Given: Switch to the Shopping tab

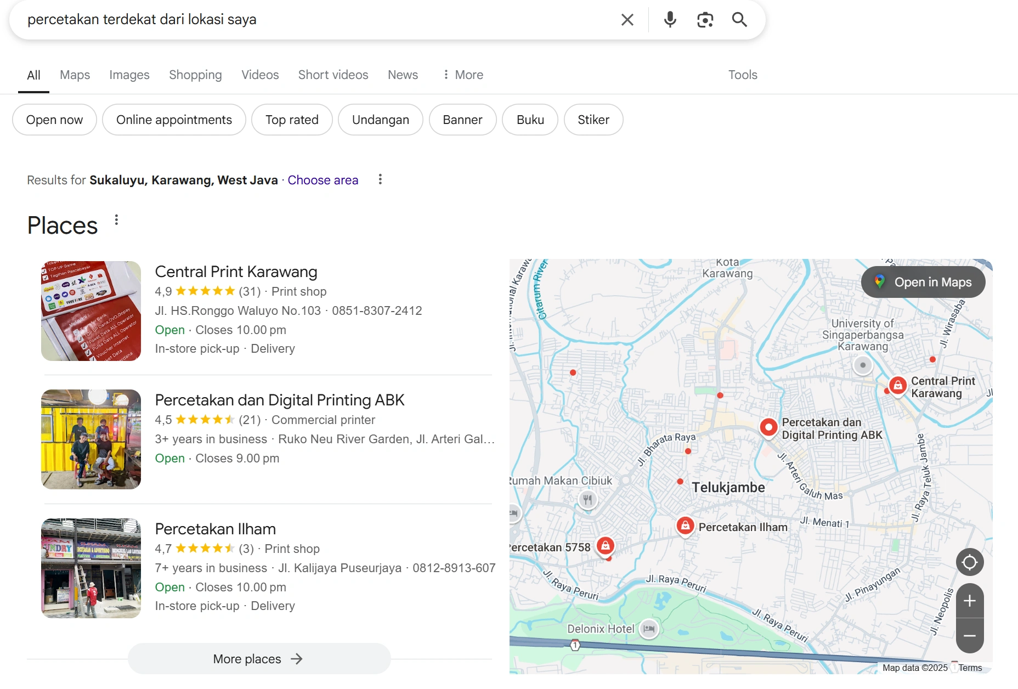Looking at the screenshot, I should point(195,75).
